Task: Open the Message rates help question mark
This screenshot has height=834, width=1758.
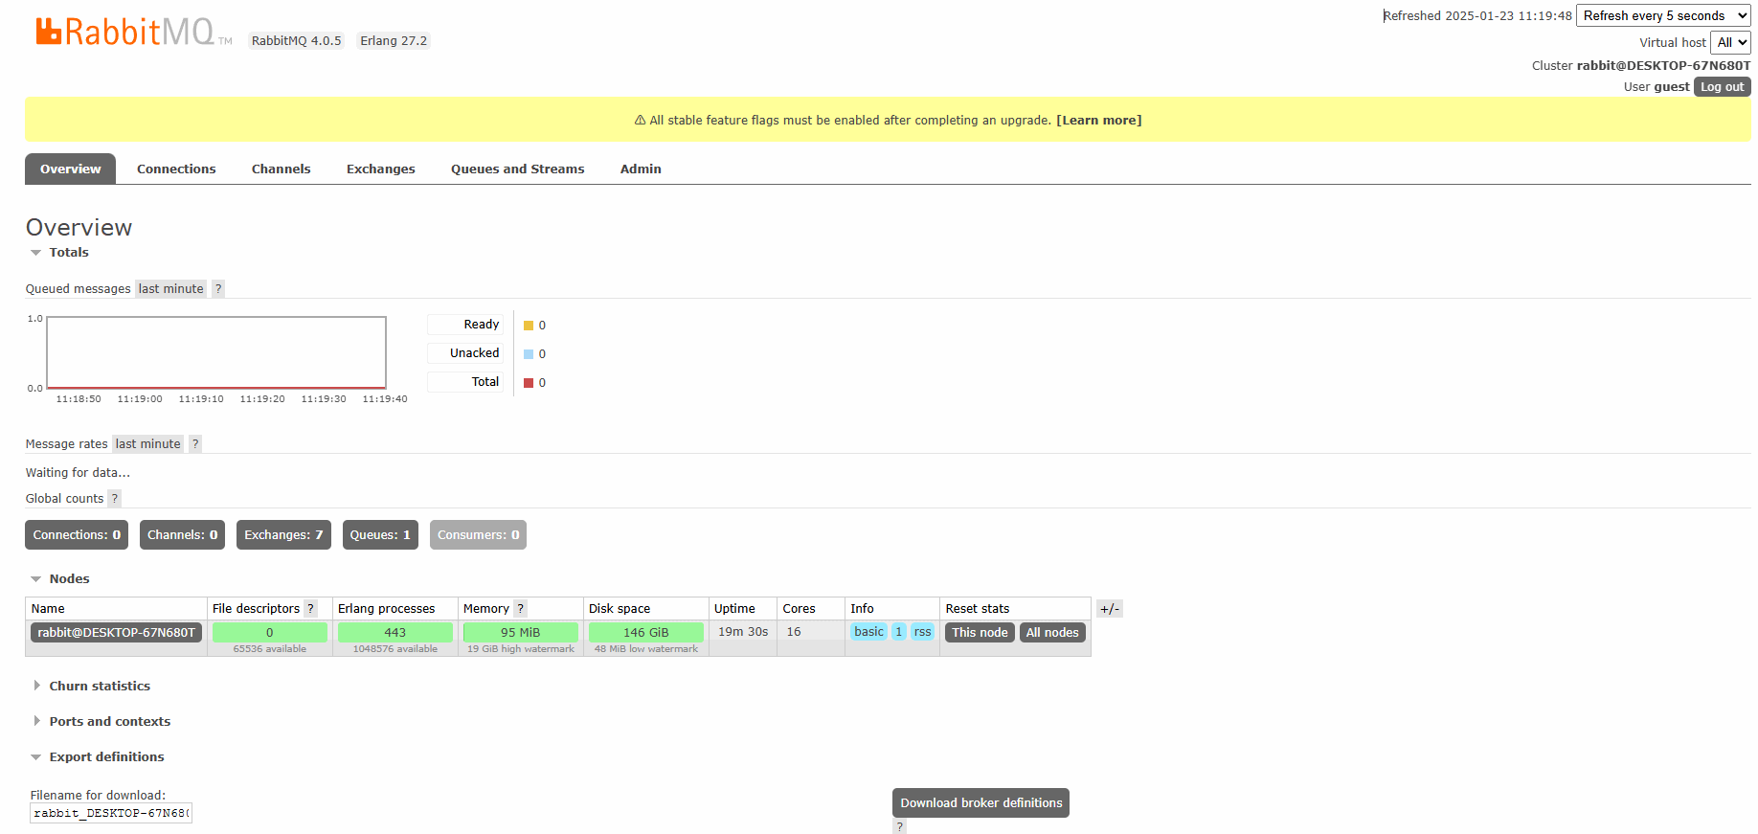Action: click(x=195, y=443)
